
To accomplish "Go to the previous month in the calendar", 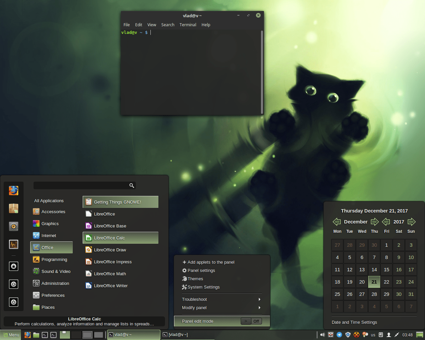I will pos(337,222).
